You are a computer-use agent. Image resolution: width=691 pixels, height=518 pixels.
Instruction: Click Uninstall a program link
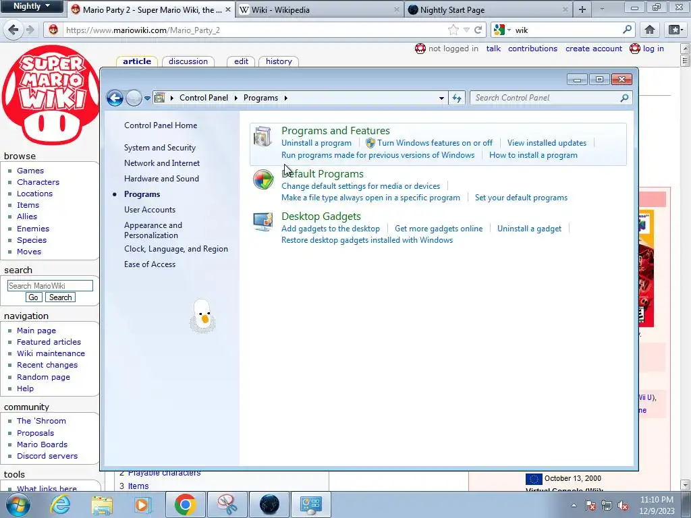316,143
